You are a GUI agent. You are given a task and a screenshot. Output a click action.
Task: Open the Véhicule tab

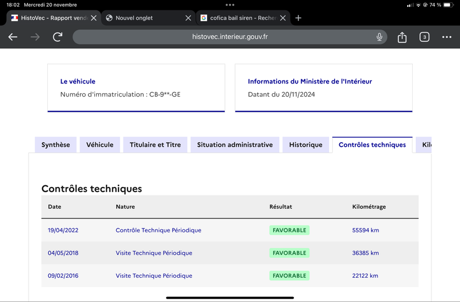99,145
